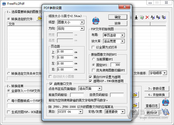Click the 更改PDF button
The width and height of the screenshot is (174, 125).
coord(152,113)
